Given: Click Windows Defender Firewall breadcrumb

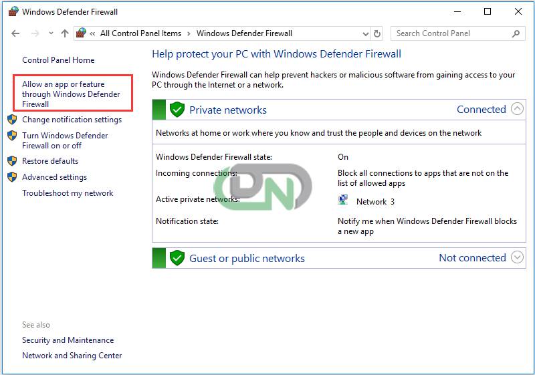Looking at the screenshot, I should [244, 33].
